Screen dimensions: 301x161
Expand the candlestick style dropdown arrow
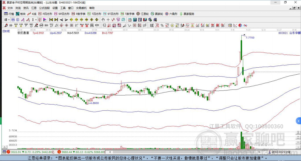click(36, 20)
